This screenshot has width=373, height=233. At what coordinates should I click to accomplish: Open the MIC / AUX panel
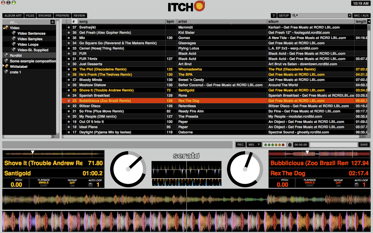(x=361, y=15)
